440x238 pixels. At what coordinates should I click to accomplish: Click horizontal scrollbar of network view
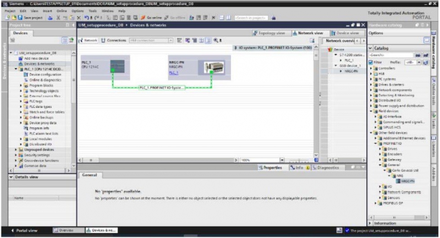(158, 160)
